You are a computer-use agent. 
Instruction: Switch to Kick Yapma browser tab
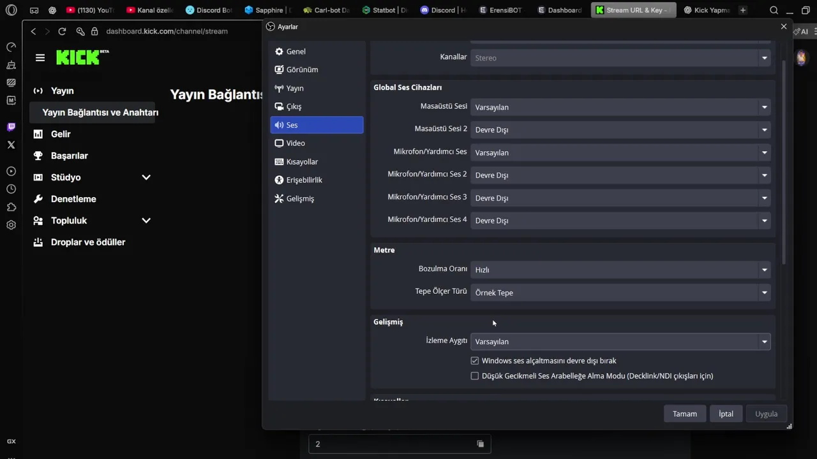coord(707,10)
